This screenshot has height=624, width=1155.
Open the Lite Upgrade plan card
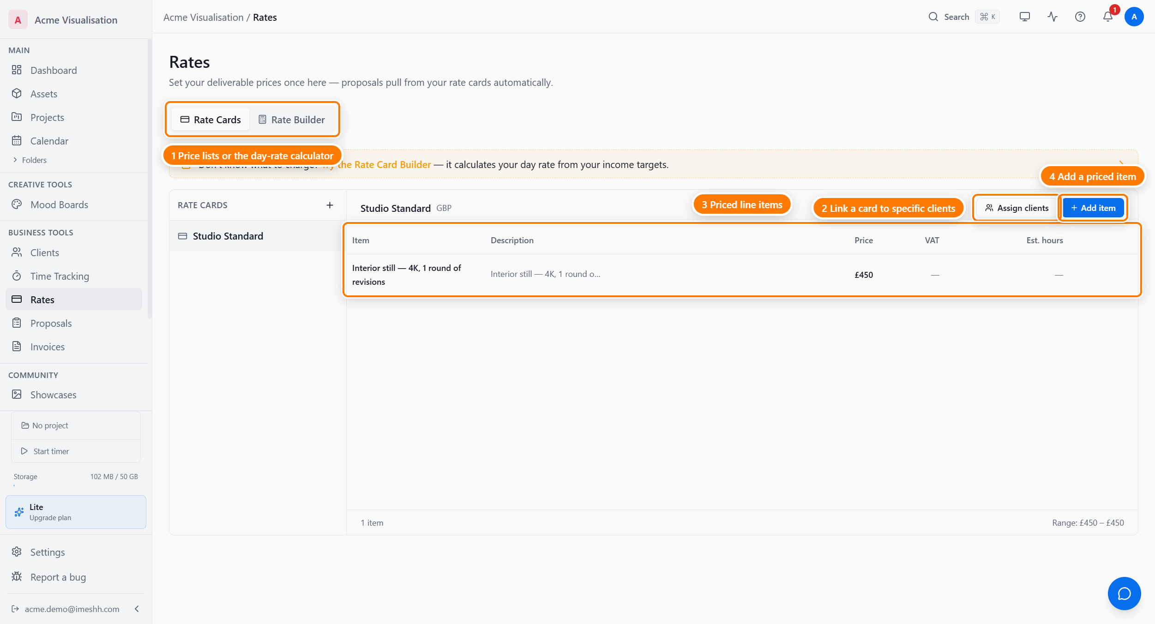pos(76,512)
